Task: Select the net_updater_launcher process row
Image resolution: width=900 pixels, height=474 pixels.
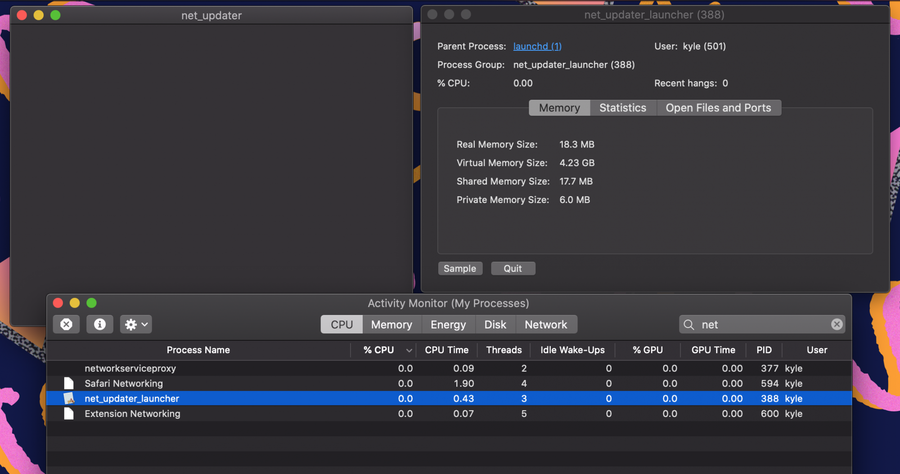Action: coord(449,399)
